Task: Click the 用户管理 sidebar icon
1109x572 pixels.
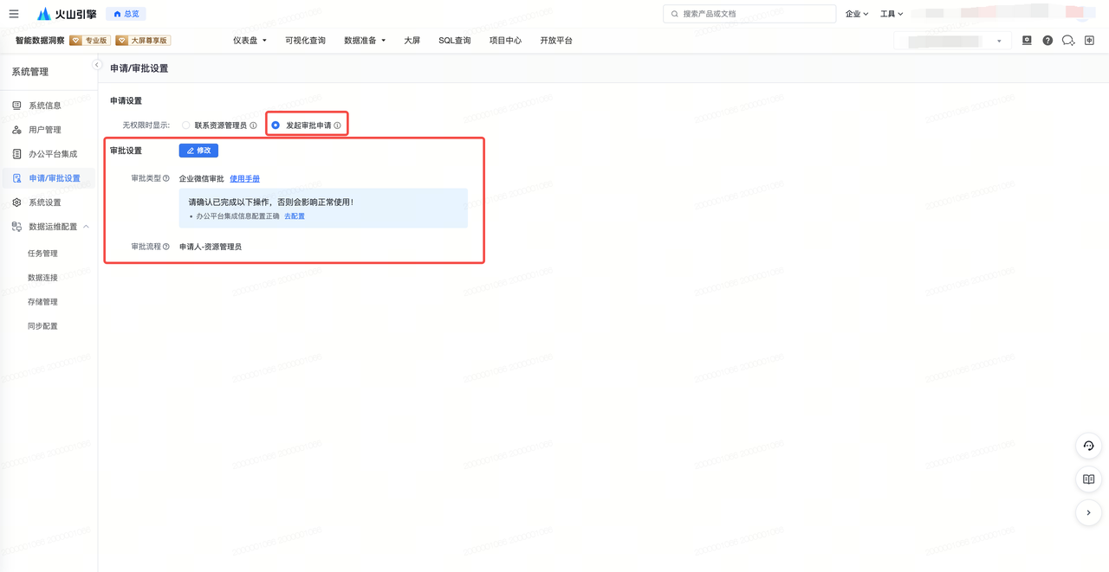Action: pos(16,130)
